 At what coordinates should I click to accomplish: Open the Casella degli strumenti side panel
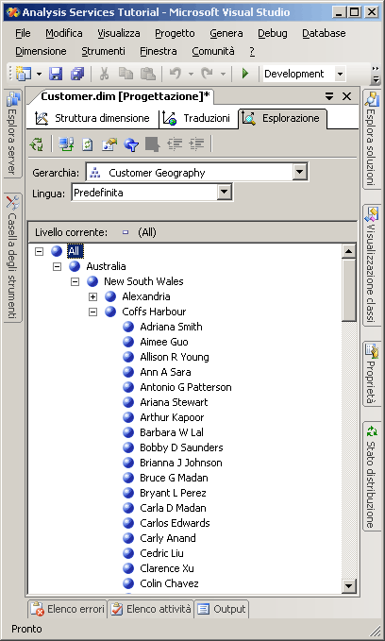point(13,258)
